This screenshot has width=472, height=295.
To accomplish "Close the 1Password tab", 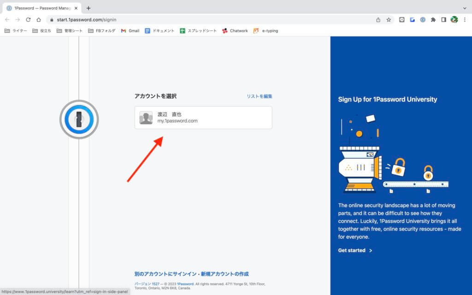I will click(x=76, y=8).
